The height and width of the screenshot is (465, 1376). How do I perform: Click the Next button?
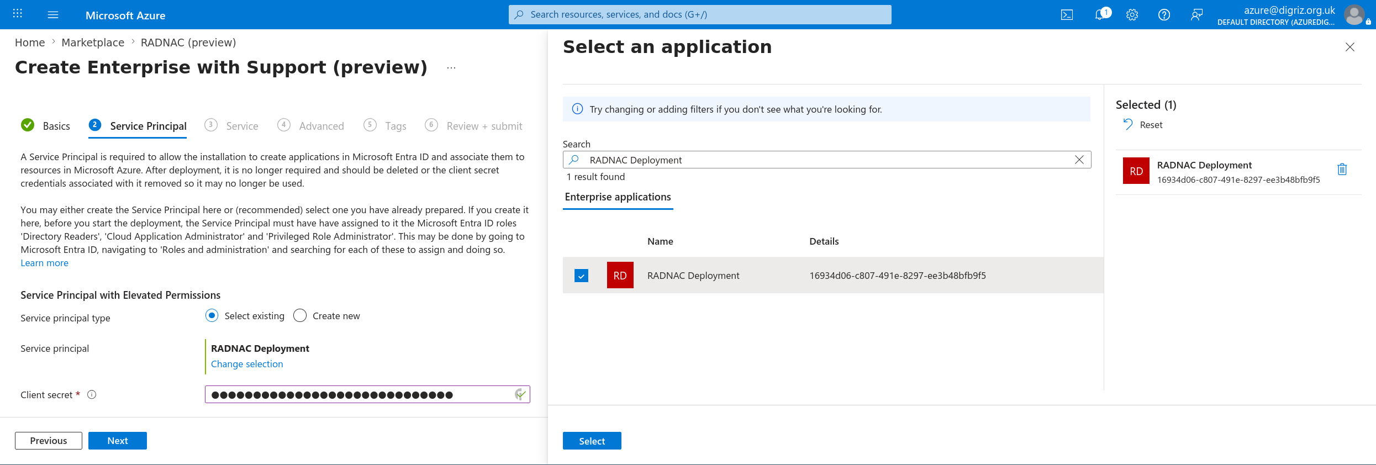tap(118, 441)
